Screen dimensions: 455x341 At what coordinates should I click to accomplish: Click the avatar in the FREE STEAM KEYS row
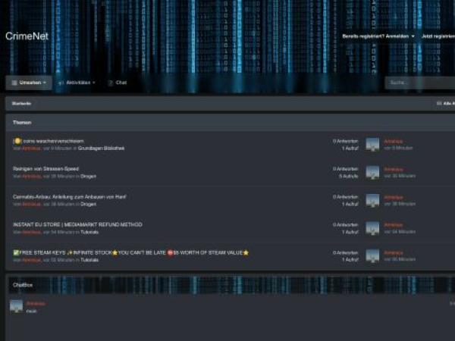tap(372, 256)
